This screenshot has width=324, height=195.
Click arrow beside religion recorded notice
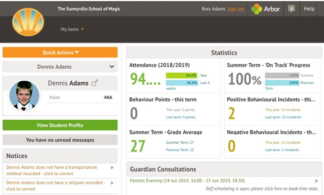pos(112,183)
